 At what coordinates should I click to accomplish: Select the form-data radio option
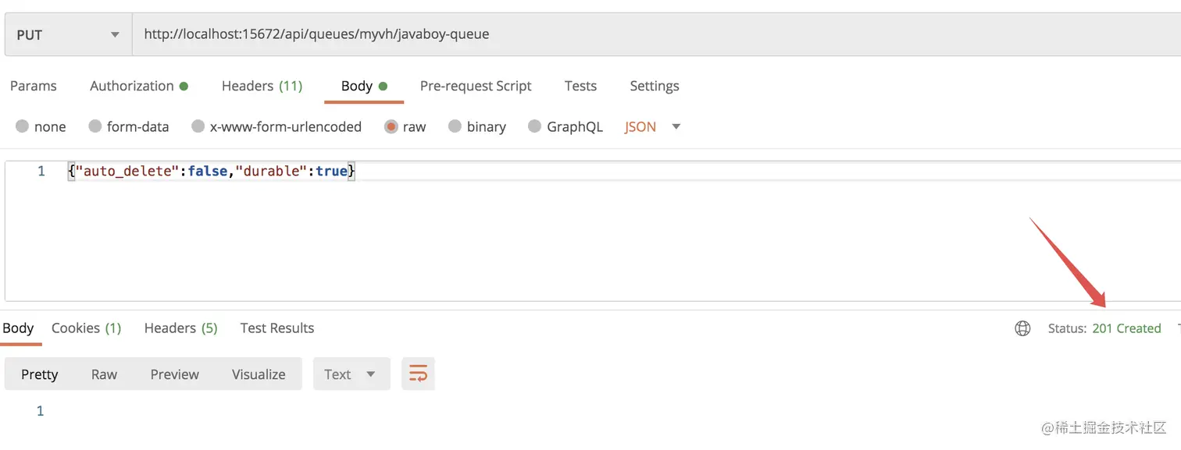coord(95,126)
